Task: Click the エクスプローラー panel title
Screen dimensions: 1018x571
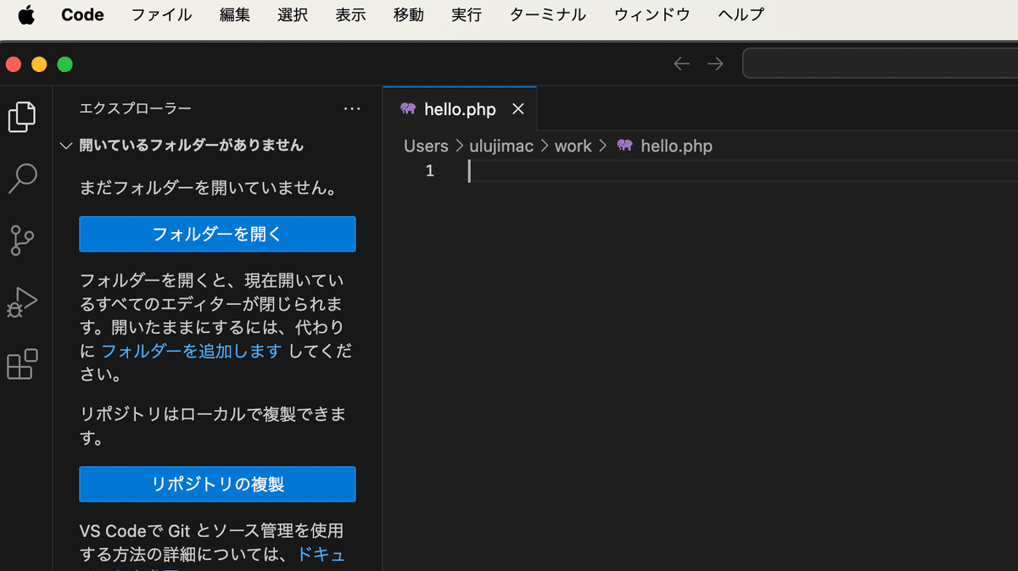Action: tap(136, 108)
